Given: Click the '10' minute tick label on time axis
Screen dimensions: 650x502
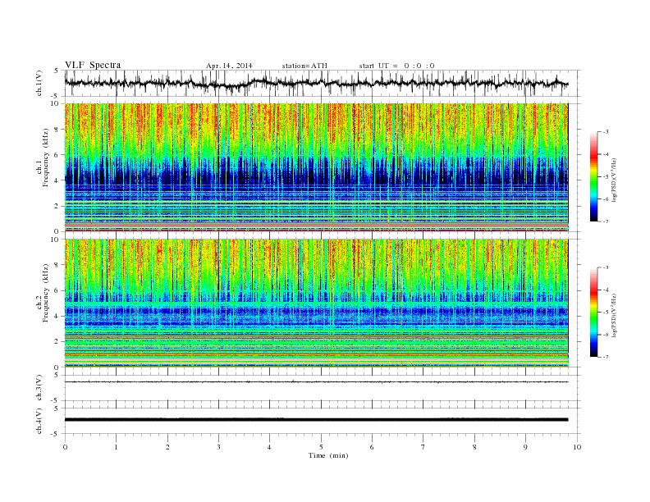Looking at the screenshot, I should click(x=577, y=447).
